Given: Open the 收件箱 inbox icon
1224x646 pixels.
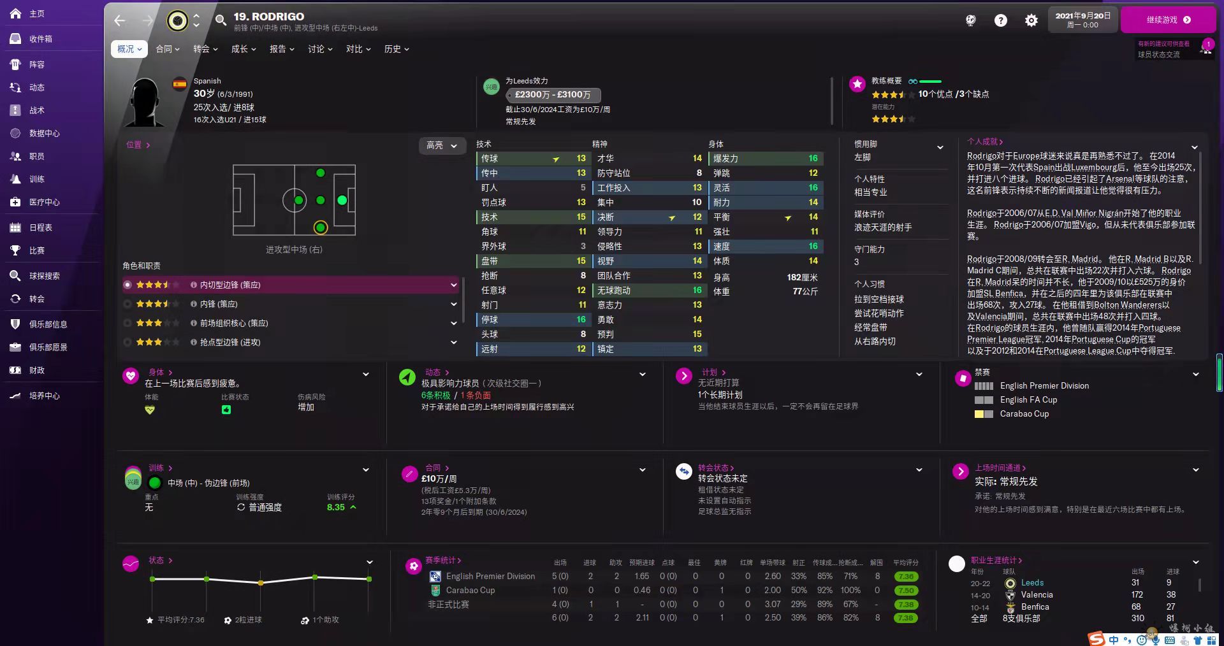Looking at the screenshot, I should point(16,39).
